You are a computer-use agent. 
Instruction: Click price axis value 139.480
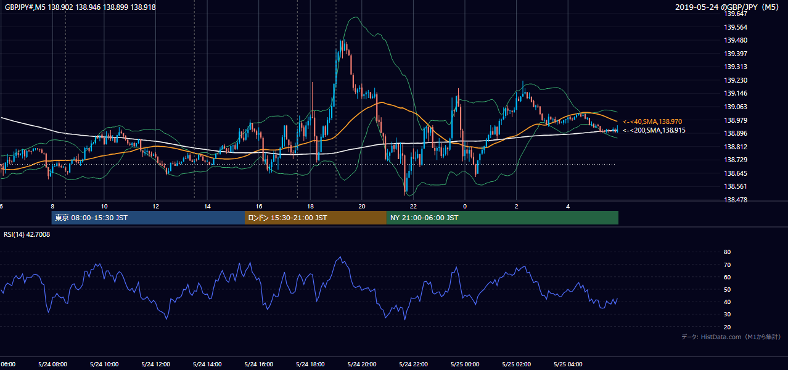735,41
